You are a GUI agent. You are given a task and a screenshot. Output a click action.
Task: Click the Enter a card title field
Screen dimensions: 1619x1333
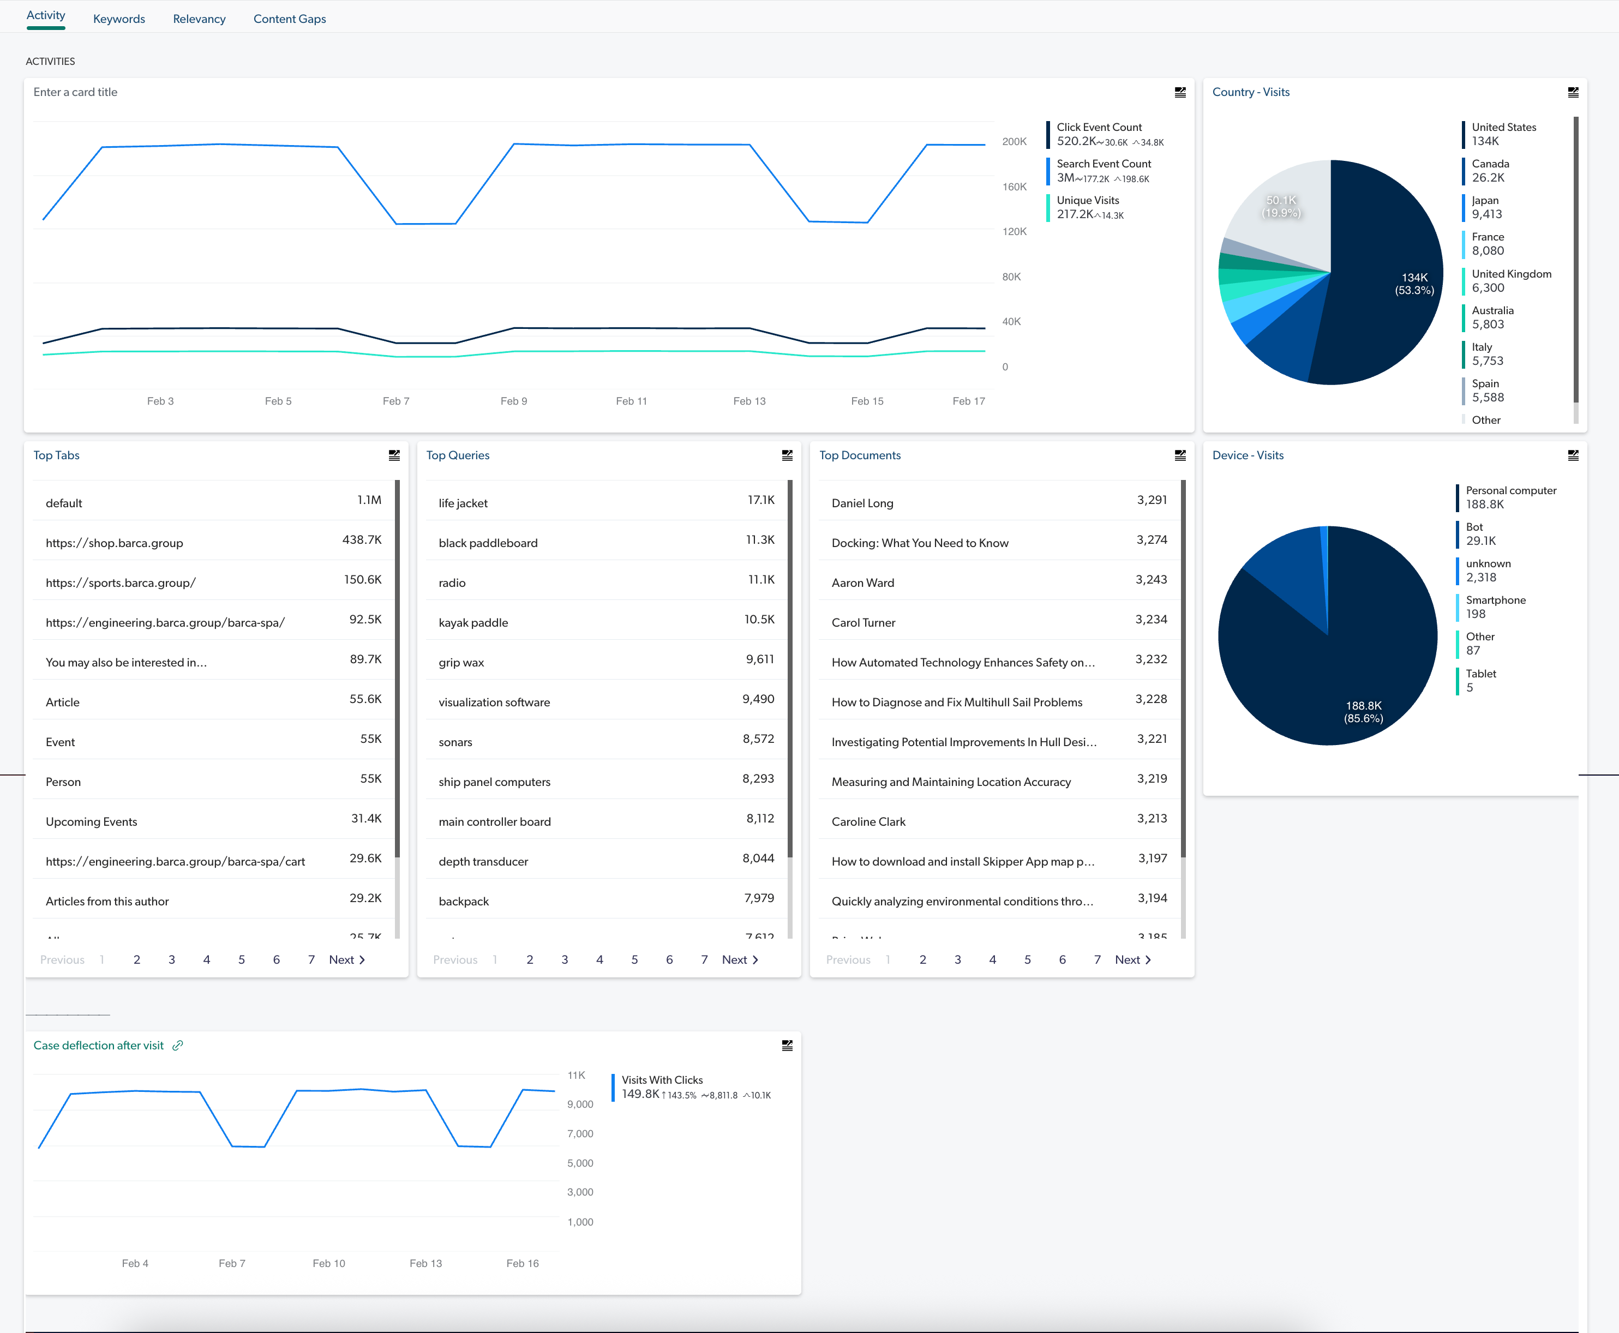point(75,92)
